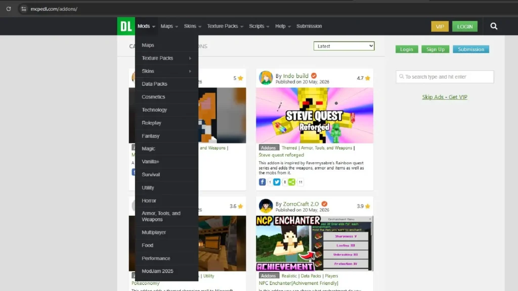518x291 pixels.
Task: Click the browser address bar URL
Action: (54, 9)
